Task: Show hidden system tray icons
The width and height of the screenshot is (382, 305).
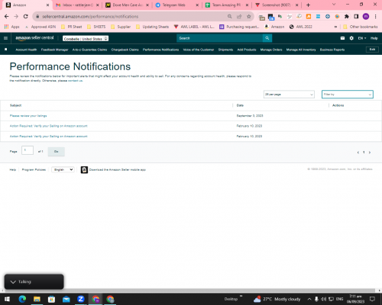Action: pos(309,299)
